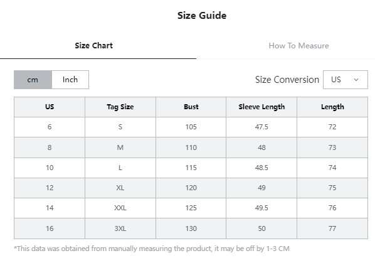Select the Size Chart tab
This screenshot has height=263, width=375.
click(x=93, y=45)
